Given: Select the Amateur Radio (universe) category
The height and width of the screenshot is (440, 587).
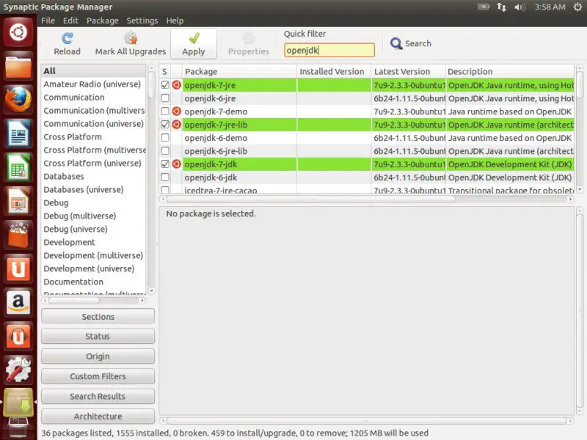Looking at the screenshot, I should [x=92, y=84].
